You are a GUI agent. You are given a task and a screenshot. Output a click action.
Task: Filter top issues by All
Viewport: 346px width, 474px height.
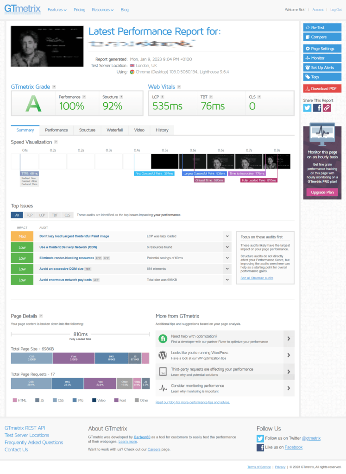[x=17, y=215]
